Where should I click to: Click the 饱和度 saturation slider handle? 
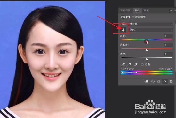(147, 50)
